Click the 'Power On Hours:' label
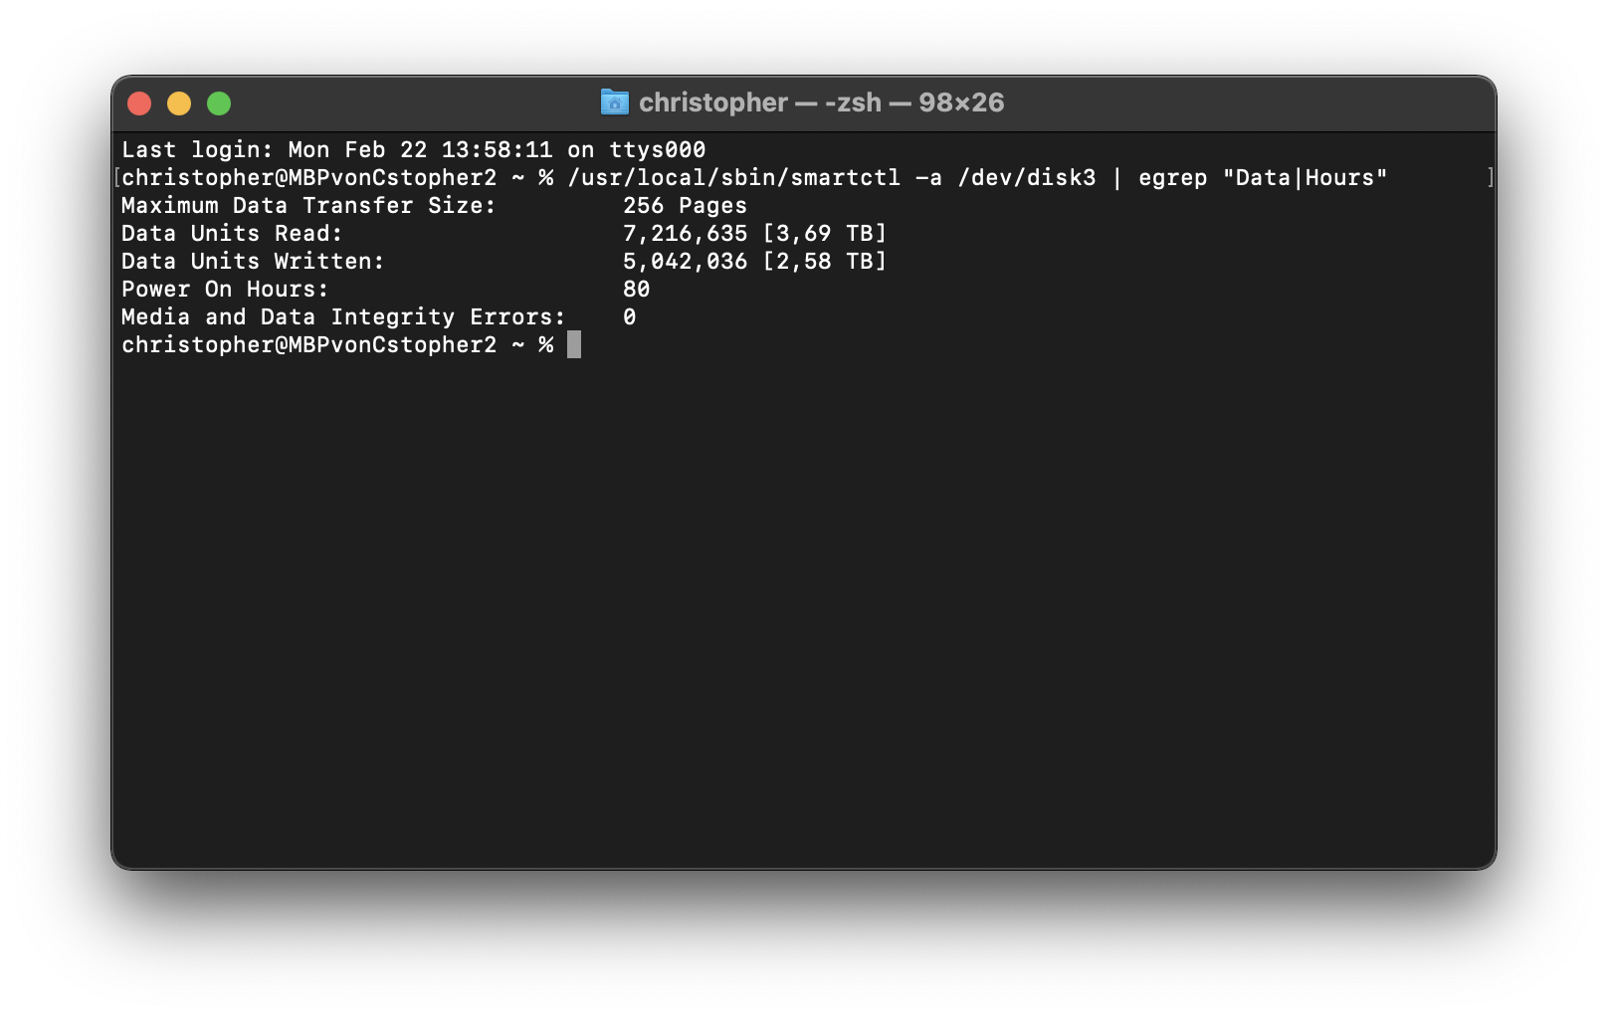The width and height of the screenshot is (1608, 1017). coord(225,290)
